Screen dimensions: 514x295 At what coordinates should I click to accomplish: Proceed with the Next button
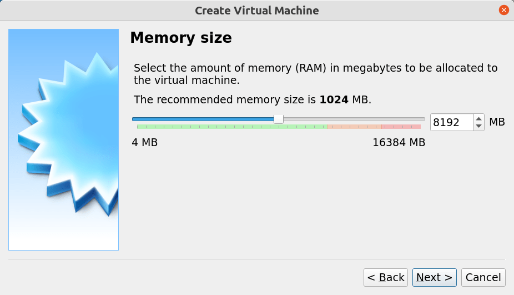435,277
